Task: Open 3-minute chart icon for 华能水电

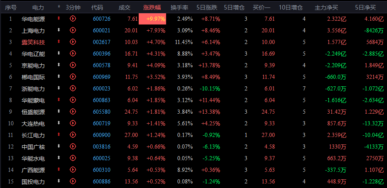Action: click(x=73, y=158)
